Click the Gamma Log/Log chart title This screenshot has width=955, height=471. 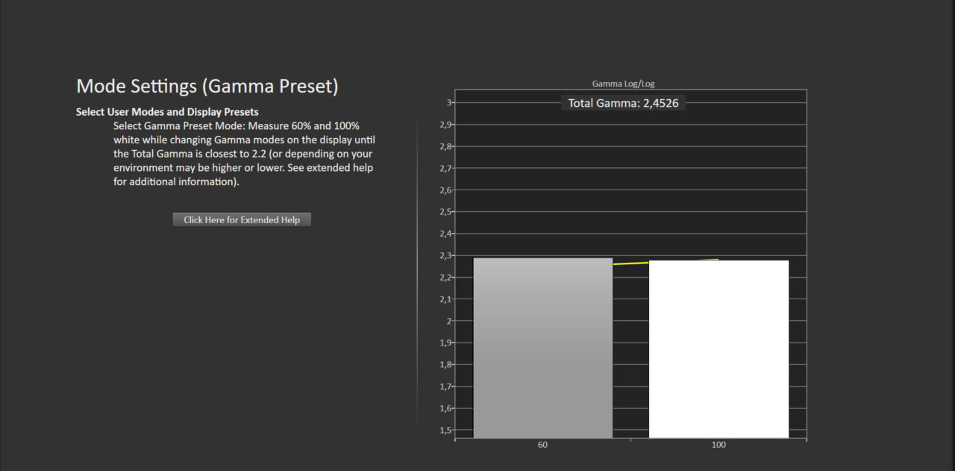pos(623,84)
